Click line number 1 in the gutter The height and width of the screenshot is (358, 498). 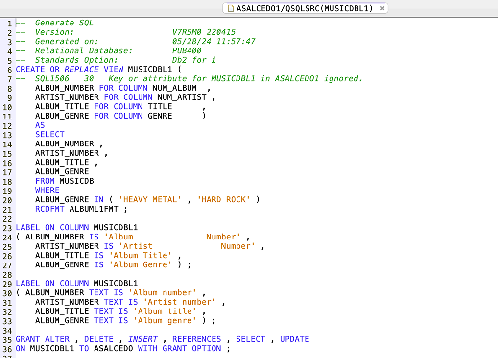pyautogui.click(x=9, y=23)
